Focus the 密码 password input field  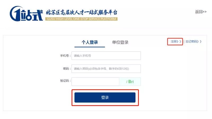106,69
